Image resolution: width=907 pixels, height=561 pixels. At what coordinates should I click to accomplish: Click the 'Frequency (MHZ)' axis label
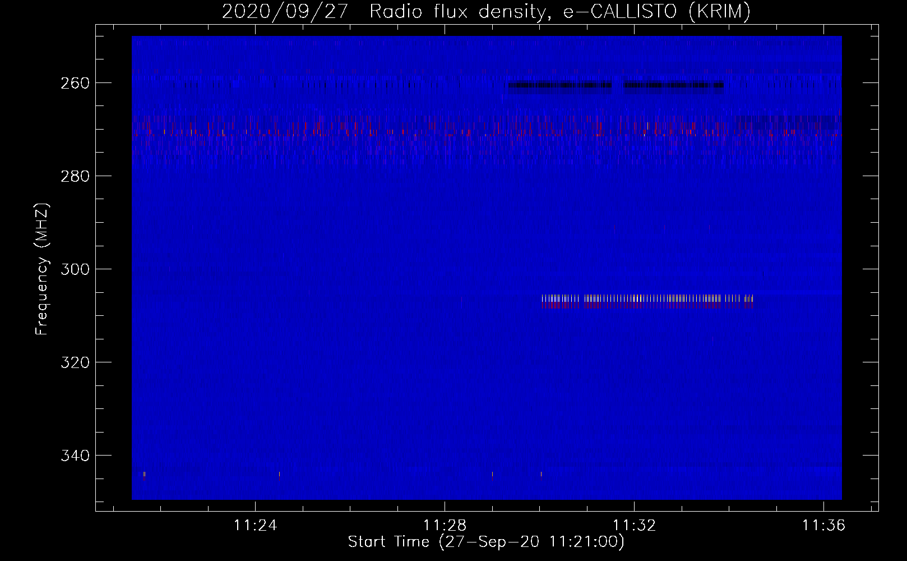pyautogui.click(x=42, y=269)
